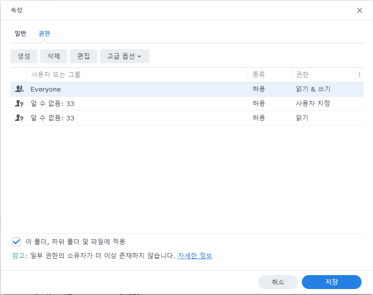The width and height of the screenshot is (373, 295).
Task: Click the 삭제 button
Action: click(54, 56)
